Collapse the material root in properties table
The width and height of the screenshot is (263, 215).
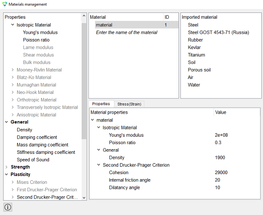[x=93, y=120]
